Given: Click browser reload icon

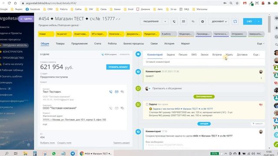Looking at the screenshot, I should coord(9,3).
